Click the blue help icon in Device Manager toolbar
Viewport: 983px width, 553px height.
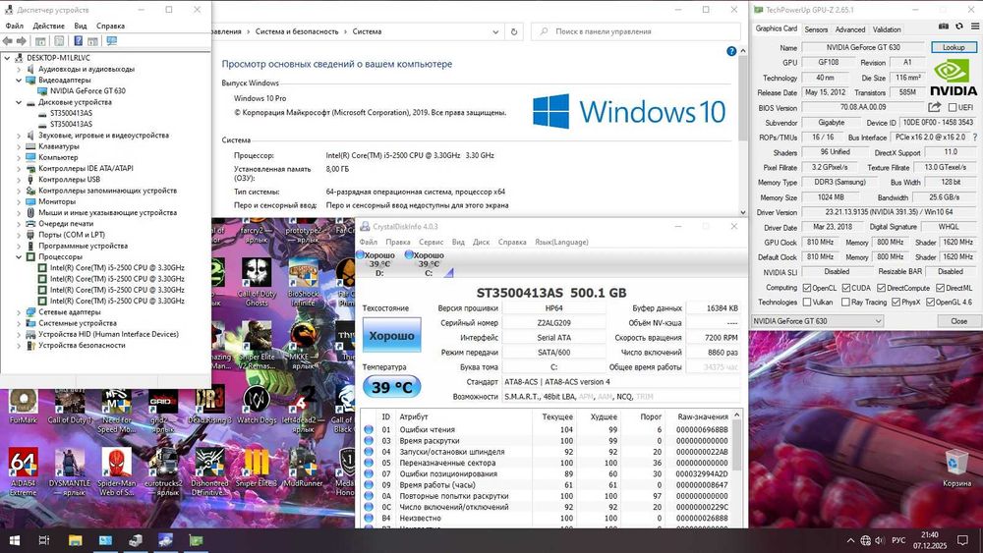(x=79, y=40)
